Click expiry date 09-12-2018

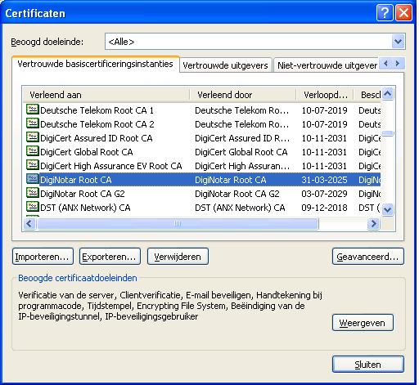[324, 208]
